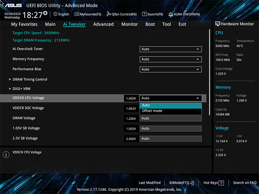The width and height of the screenshot is (259, 194).
Task: Select the Ai Tweaker tab
Action: pos(74,24)
